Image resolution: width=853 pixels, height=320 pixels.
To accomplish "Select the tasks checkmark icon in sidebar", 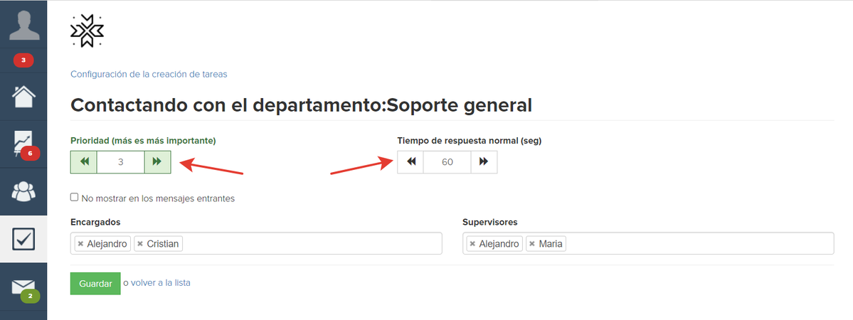I will pyautogui.click(x=23, y=238).
